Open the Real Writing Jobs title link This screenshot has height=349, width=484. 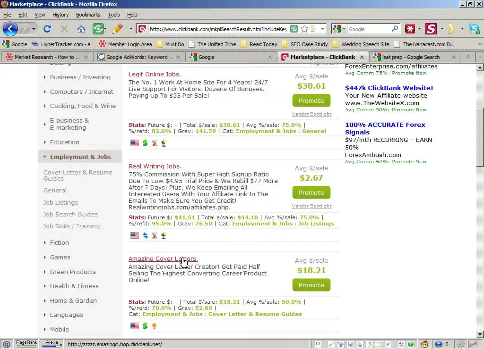tap(155, 166)
